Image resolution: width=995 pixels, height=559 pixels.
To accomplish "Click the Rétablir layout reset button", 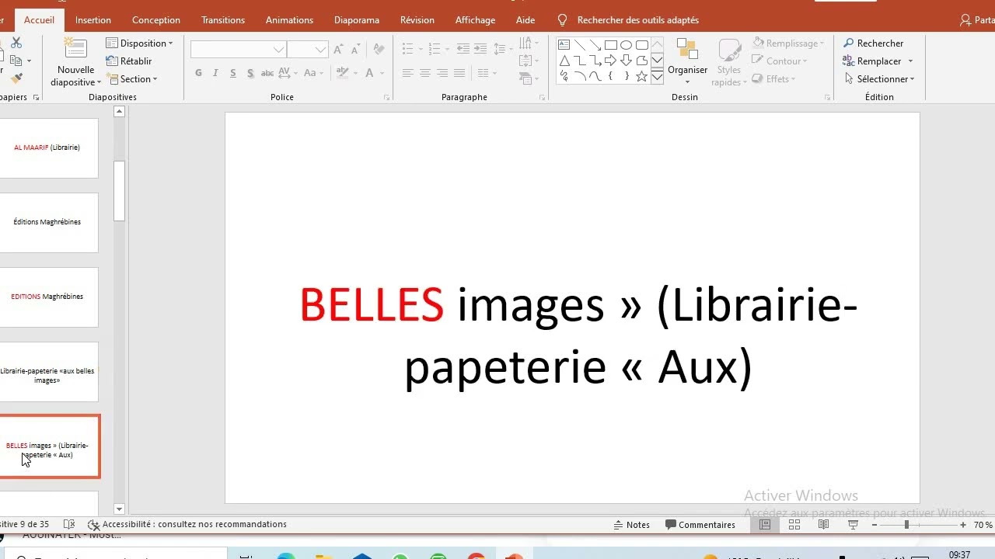I will pyautogui.click(x=129, y=61).
